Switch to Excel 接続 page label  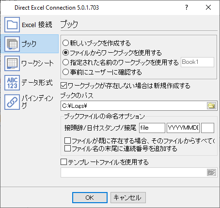[37, 25]
